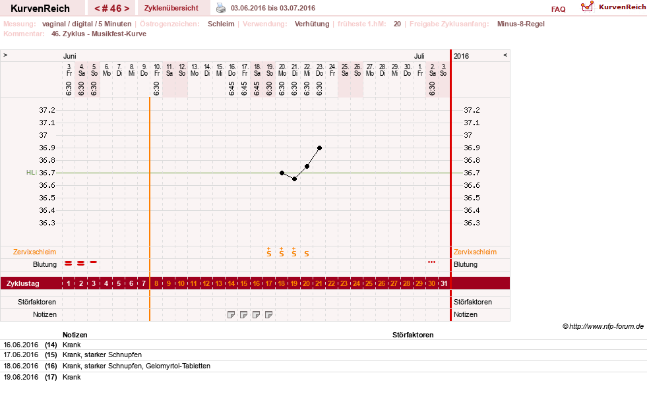Image resolution: width=647 pixels, height=400 pixels.
Task: Click cervical mucus S+ symbol on 21. June
Action: pos(293,252)
